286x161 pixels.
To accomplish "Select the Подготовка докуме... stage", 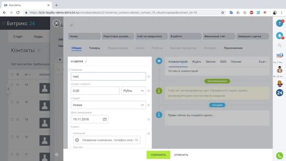I will tap(118, 36).
